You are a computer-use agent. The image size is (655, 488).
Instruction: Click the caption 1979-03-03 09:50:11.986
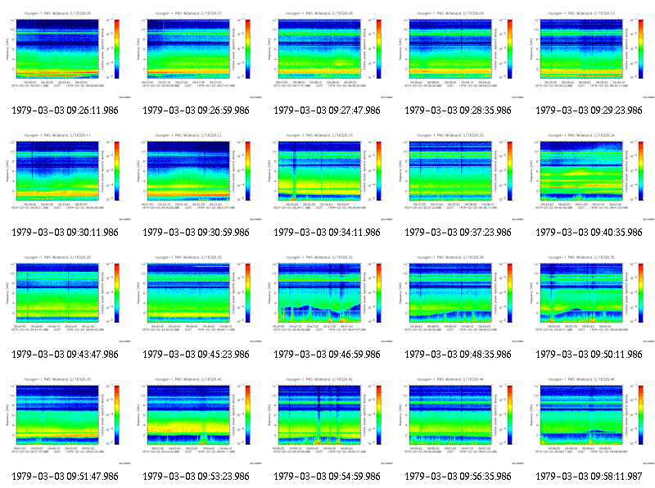pyautogui.click(x=589, y=355)
